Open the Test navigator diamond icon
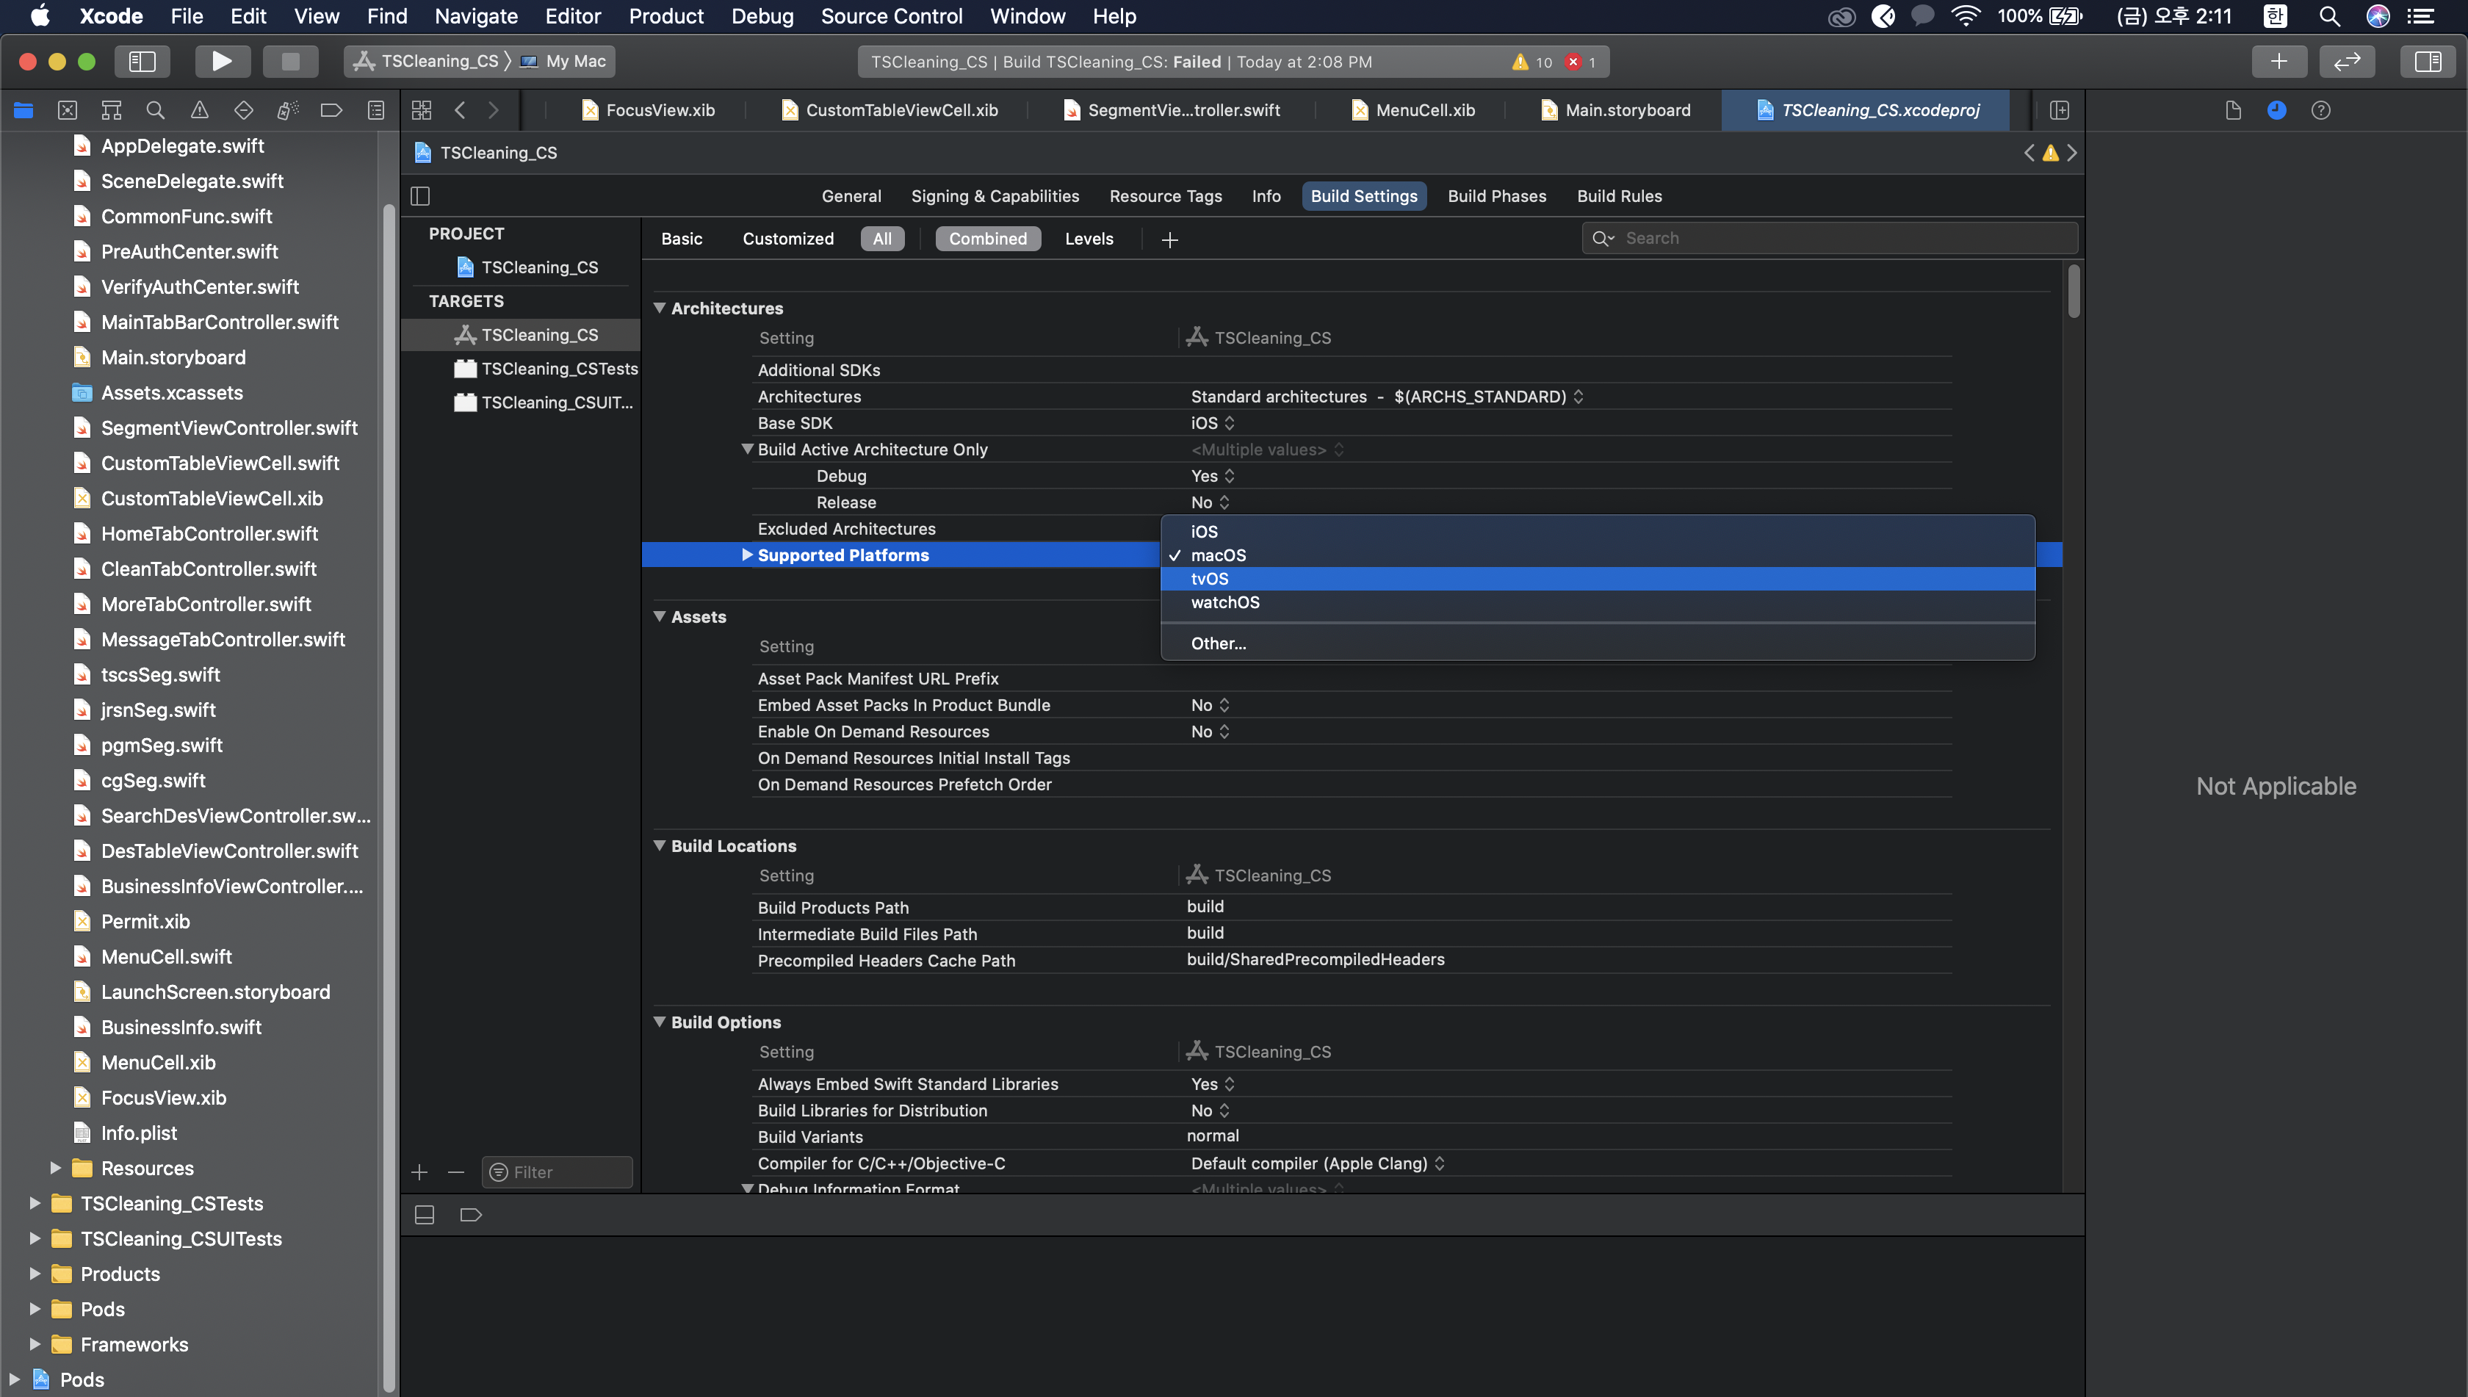 coord(244,110)
